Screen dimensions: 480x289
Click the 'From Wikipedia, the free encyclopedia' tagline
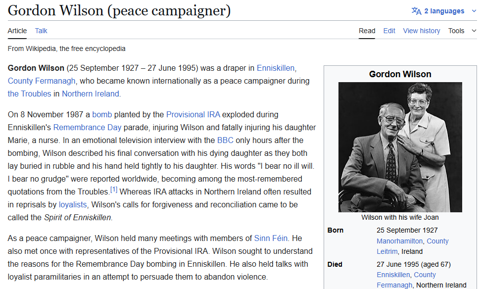click(x=66, y=48)
